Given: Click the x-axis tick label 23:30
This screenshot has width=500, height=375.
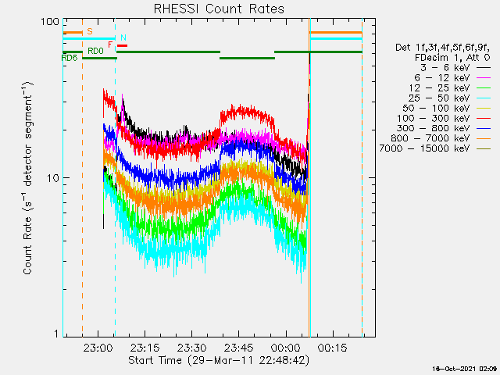Looking at the screenshot, I should [x=192, y=348].
